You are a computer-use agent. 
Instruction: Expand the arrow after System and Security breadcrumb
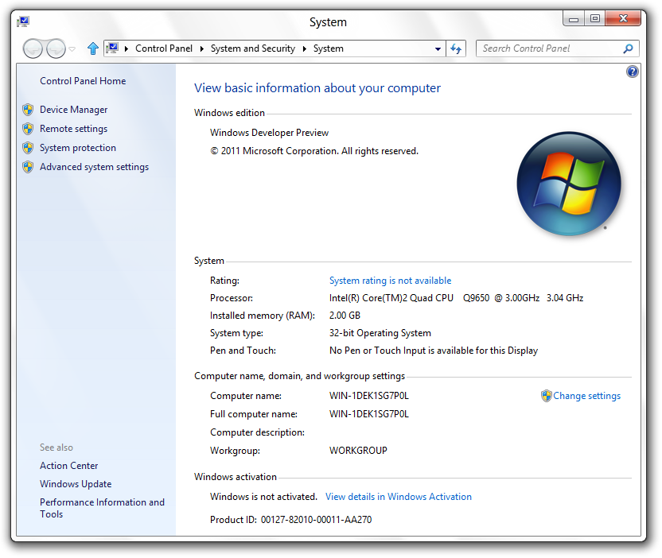tap(305, 48)
